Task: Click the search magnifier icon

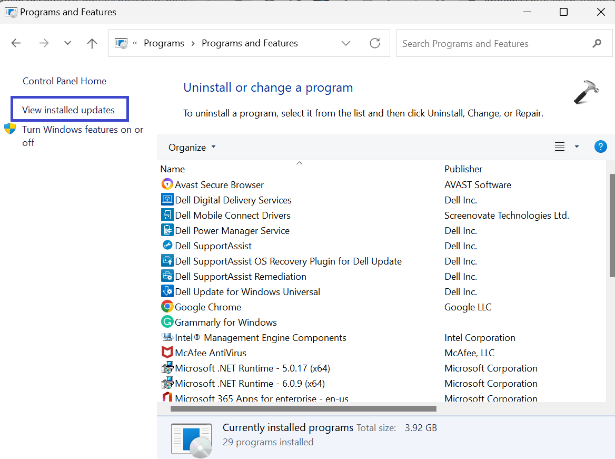Action: (597, 43)
